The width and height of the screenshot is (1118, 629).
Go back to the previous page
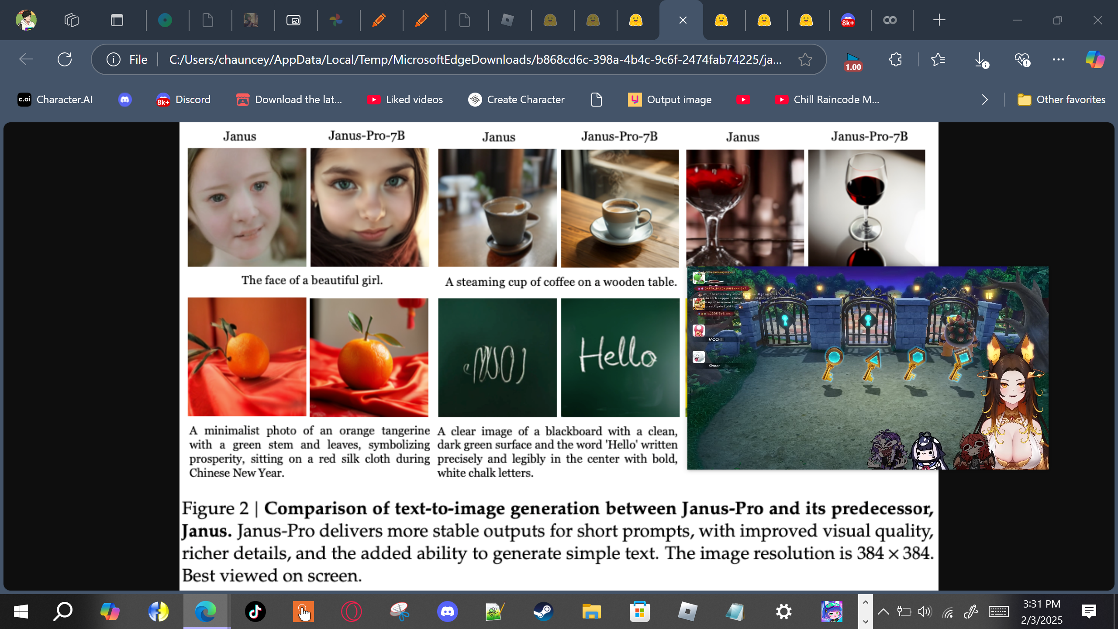[26, 59]
